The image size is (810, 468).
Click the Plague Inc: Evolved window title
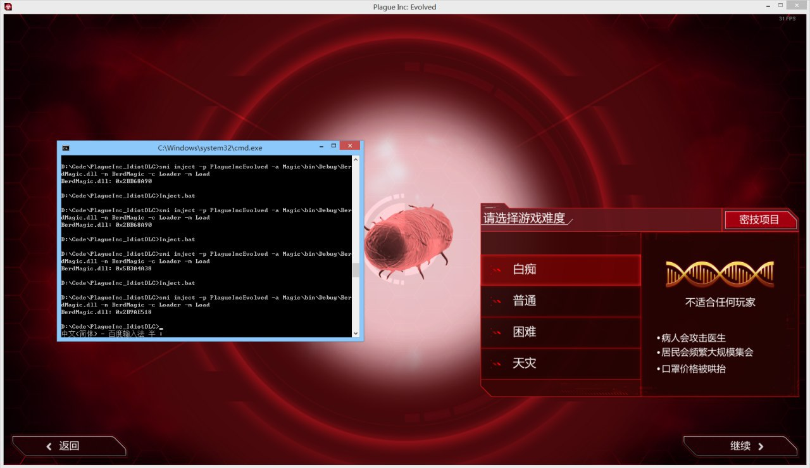[x=404, y=7]
